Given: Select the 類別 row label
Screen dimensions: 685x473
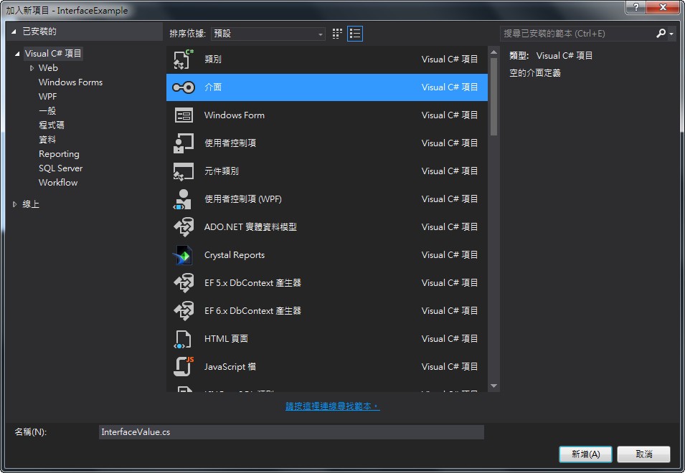Looking at the screenshot, I should (213, 59).
